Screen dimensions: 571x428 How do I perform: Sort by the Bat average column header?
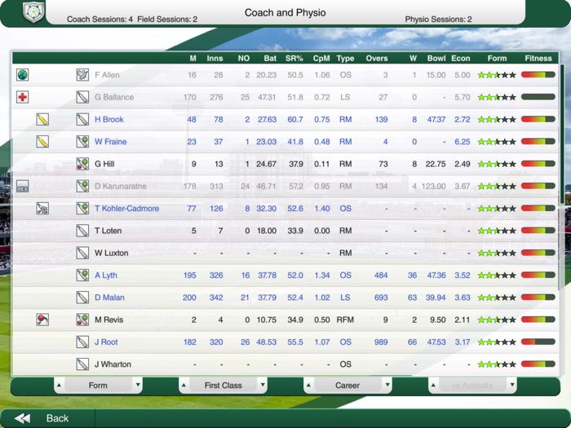click(x=270, y=58)
